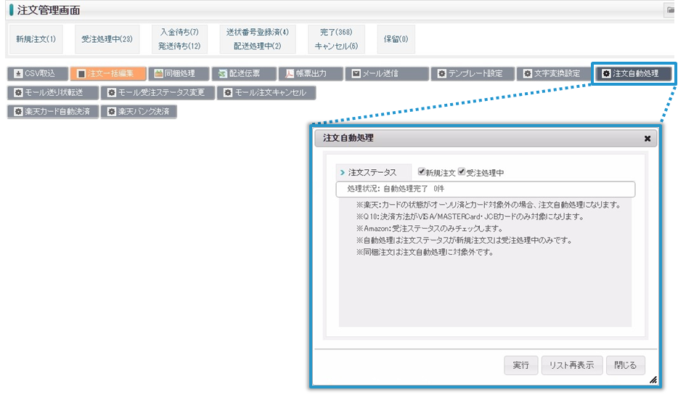Image resolution: width=678 pixels, height=395 pixels.
Task: Open テンプレート設定 template settings
Action: [x=472, y=74]
